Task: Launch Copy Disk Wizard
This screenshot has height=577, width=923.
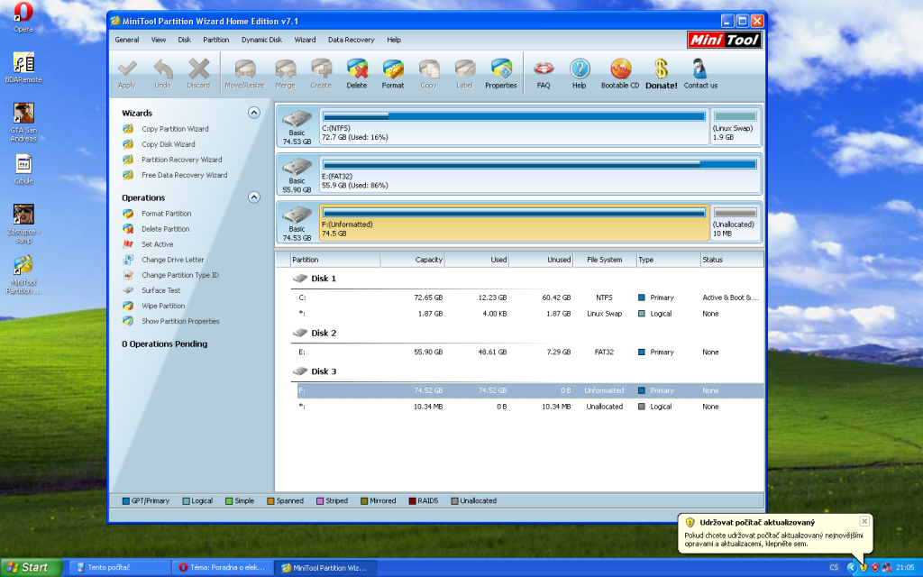Action: 168,144
